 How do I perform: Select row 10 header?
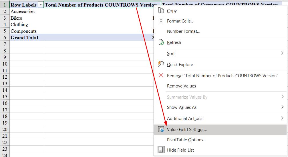point(5,64)
